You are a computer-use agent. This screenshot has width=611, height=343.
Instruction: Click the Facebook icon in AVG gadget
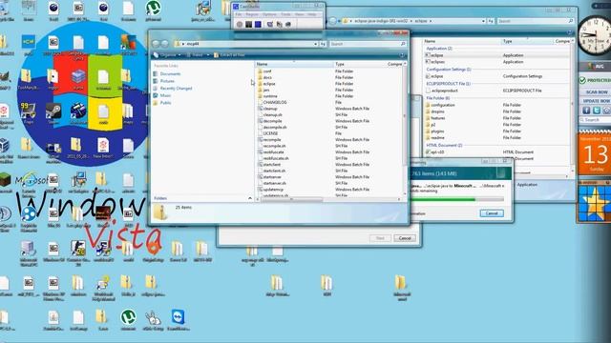pyautogui.click(x=586, y=111)
